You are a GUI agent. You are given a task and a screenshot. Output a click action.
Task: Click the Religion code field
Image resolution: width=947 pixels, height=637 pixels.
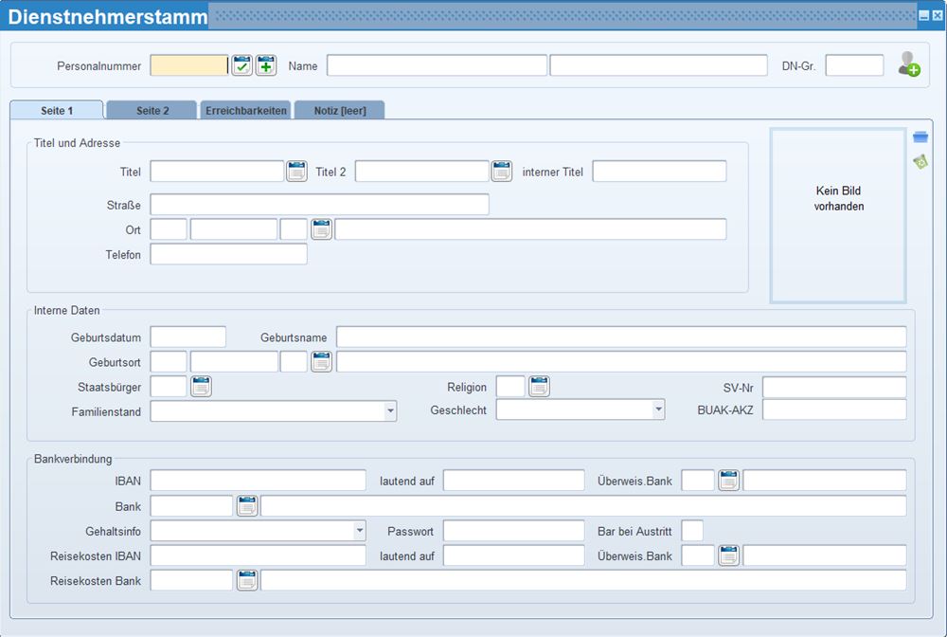pos(510,386)
